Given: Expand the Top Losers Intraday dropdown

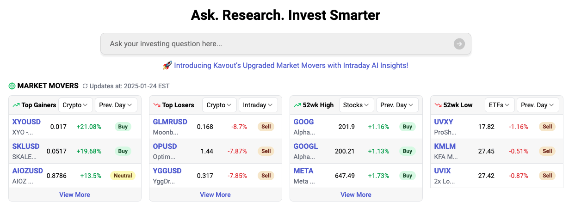Looking at the screenshot, I should 259,105.
